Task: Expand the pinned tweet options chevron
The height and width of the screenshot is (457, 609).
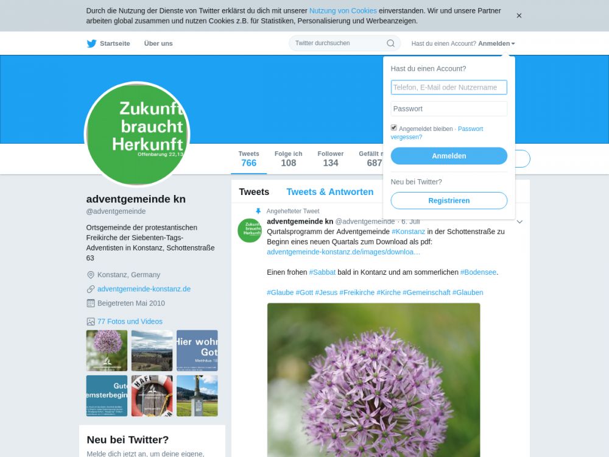Action: coord(519,222)
